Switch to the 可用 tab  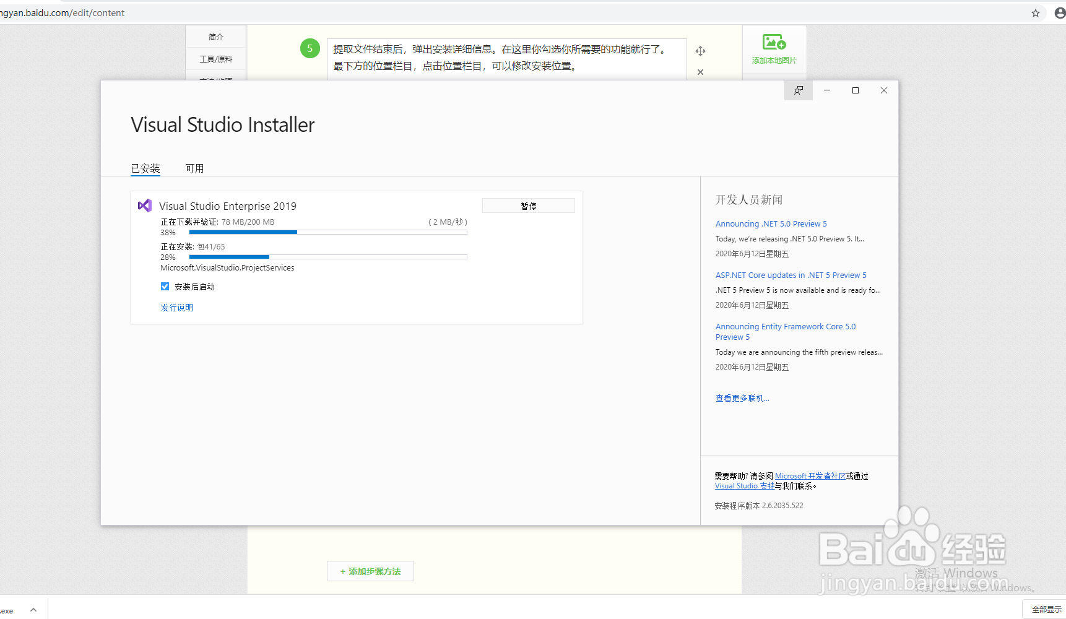click(x=194, y=168)
